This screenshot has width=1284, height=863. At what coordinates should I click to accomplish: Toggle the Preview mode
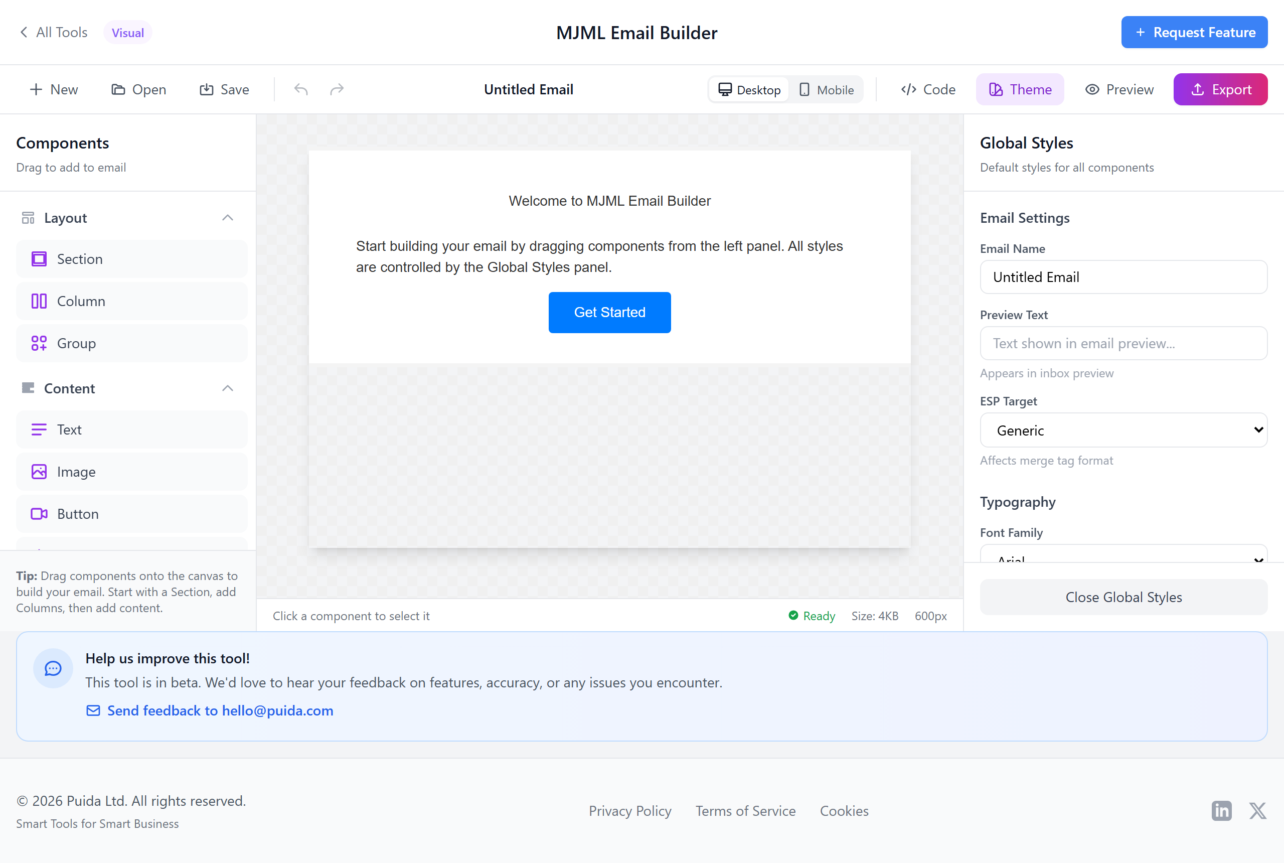click(x=1119, y=89)
